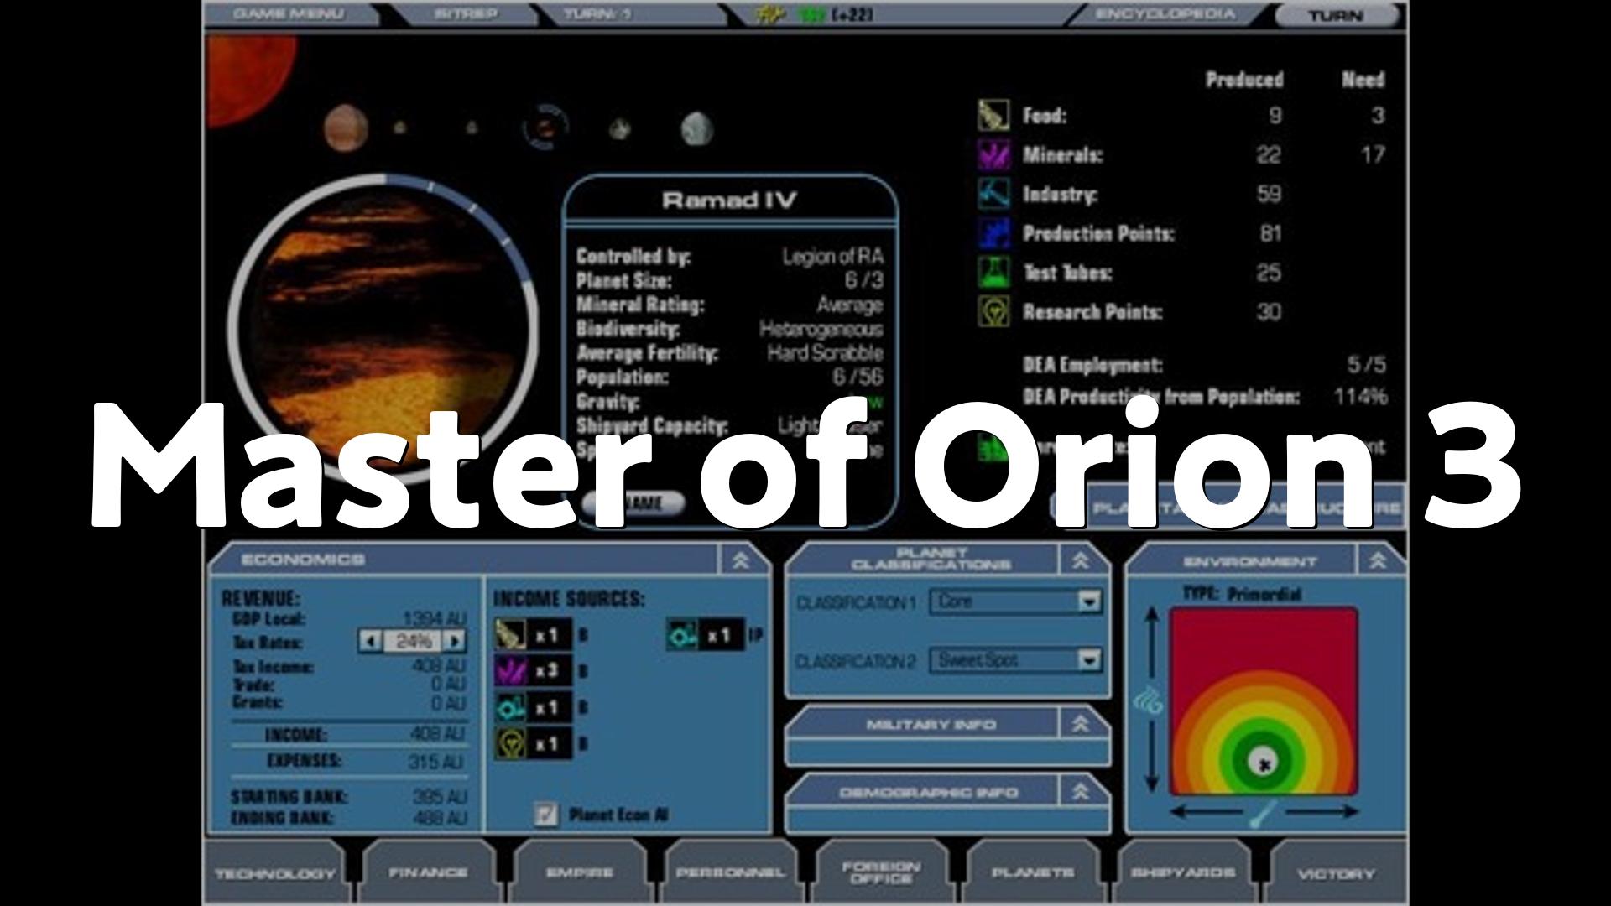Open the Shipyards tab
This screenshot has width=1611, height=906.
1182,873
